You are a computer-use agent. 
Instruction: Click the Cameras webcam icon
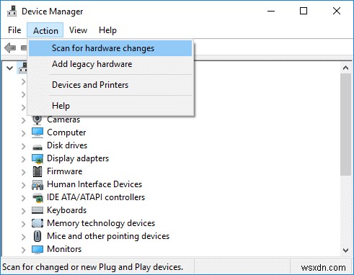pos(37,120)
